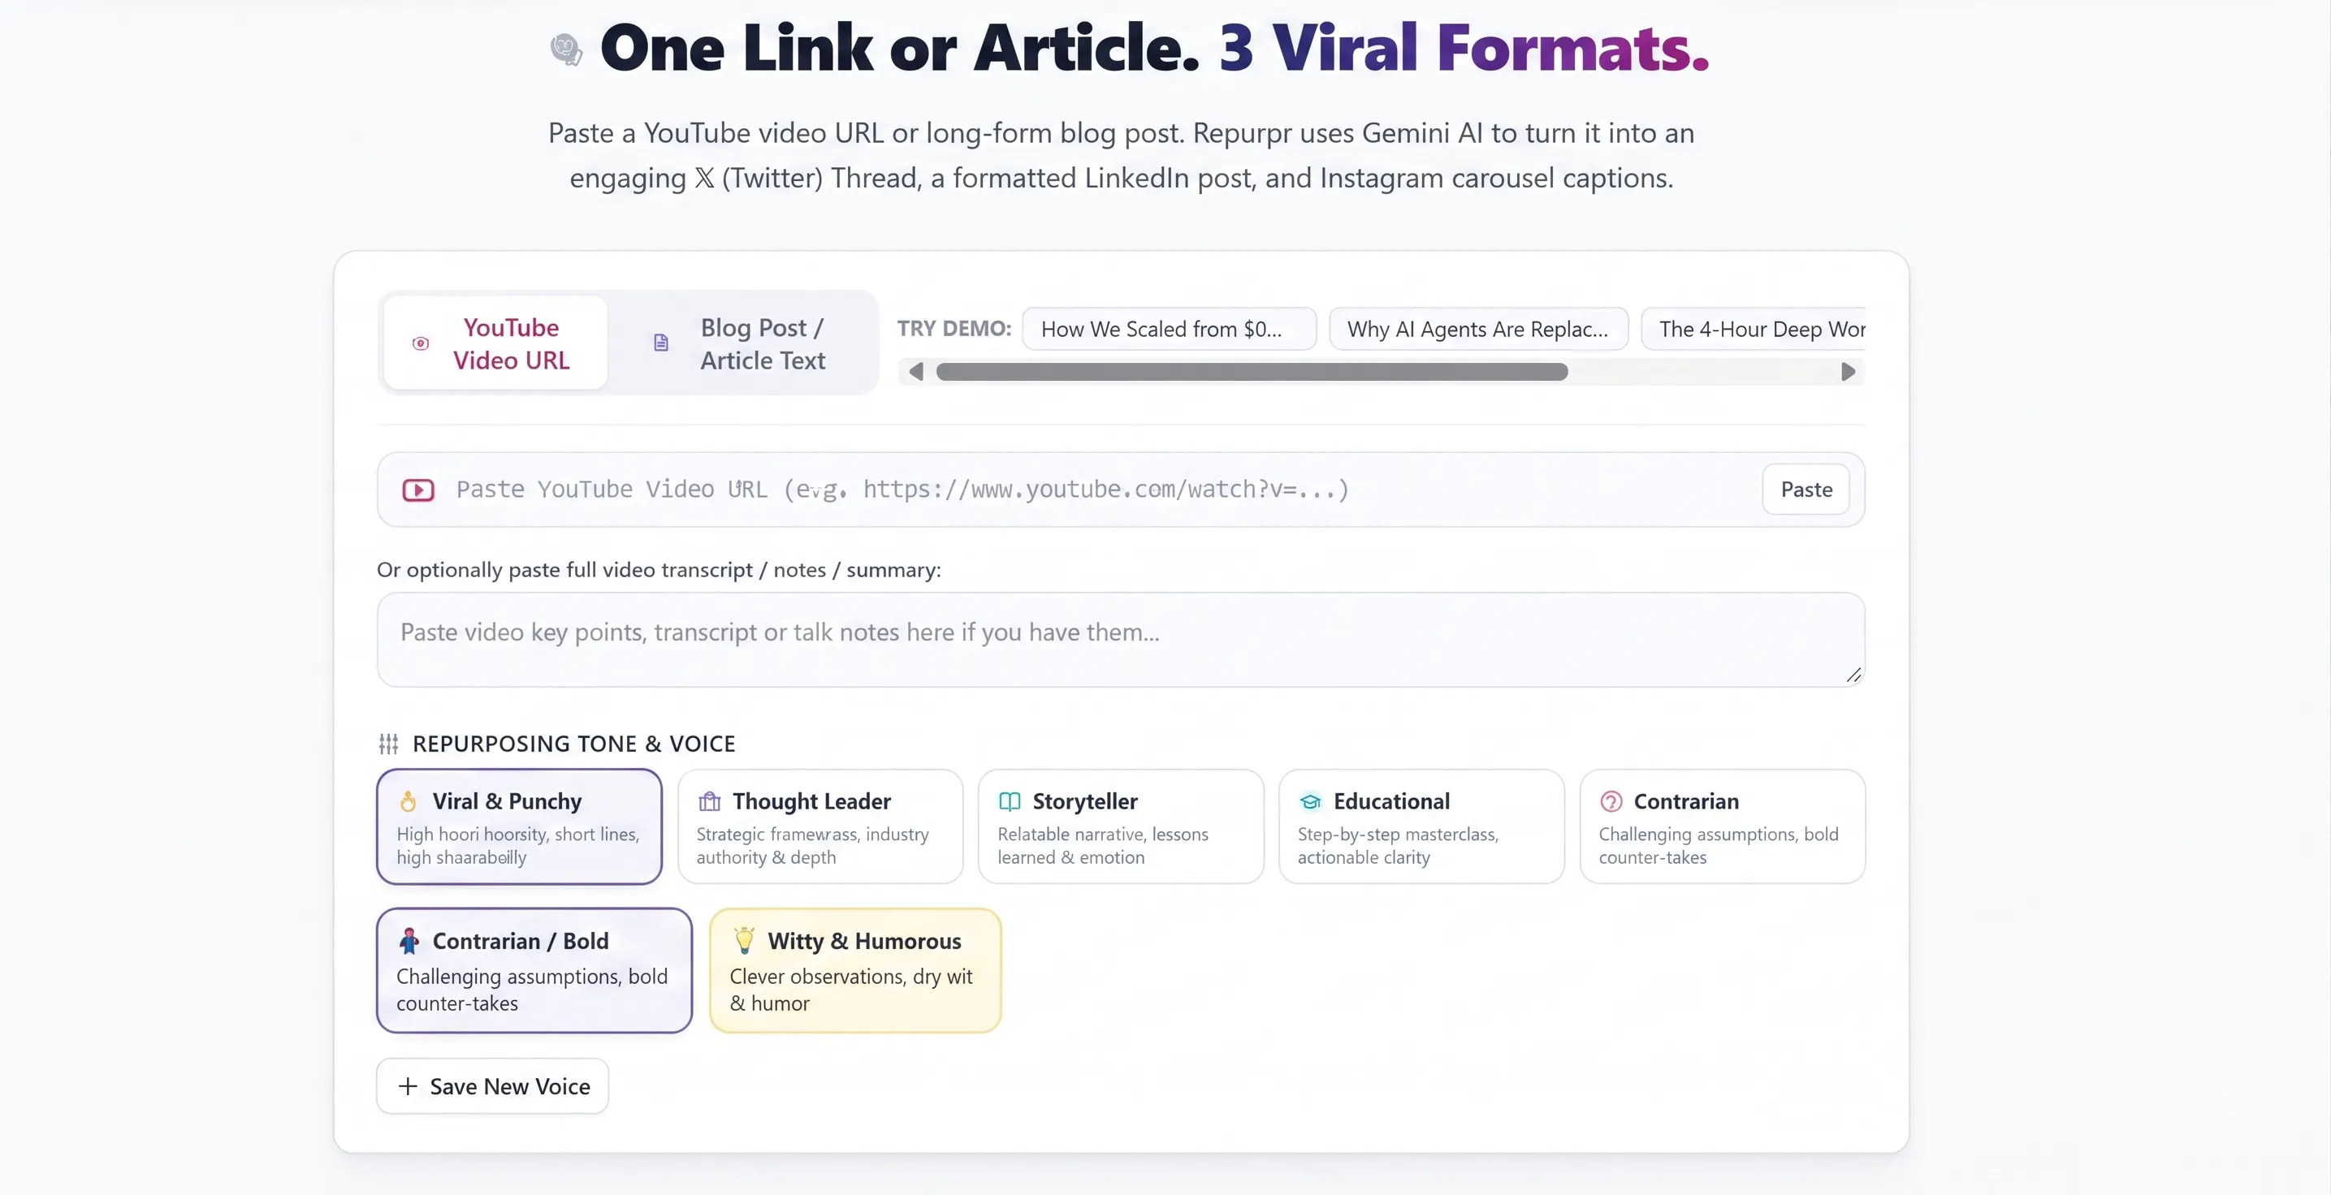The height and width of the screenshot is (1195, 2331).
Task: Click the logo icon beside the headline
Action: click(566, 50)
